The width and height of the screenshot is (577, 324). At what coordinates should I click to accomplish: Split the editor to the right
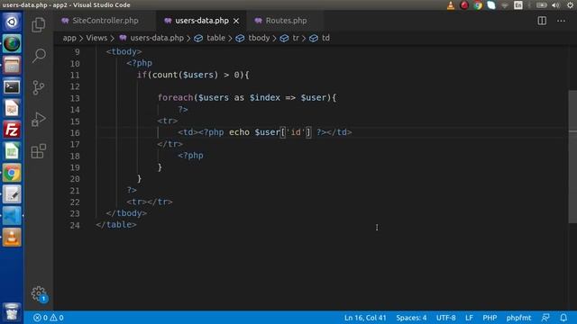point(542,21)
